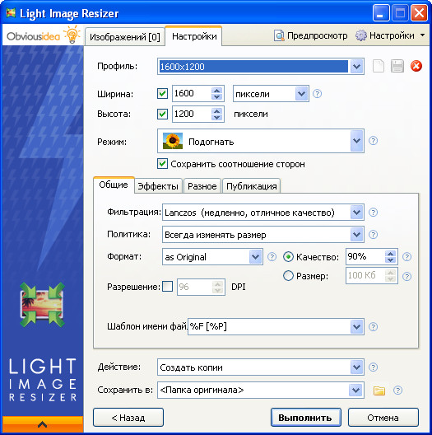Expand the Действие Создать копии dropdown
The width and height of the screenshot is (432, 435).
click(x=356, y=367)
